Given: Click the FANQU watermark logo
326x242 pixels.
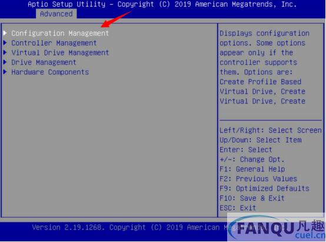Looking at the screenshot, I should (277, 227).
